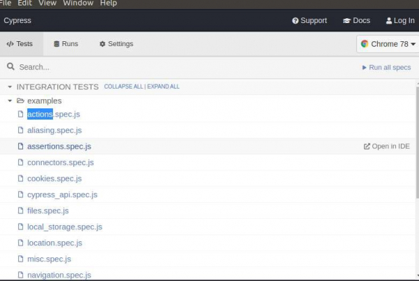Open actions.spec.js
Viewport: 419px width, 281px height.
[54, 114]
